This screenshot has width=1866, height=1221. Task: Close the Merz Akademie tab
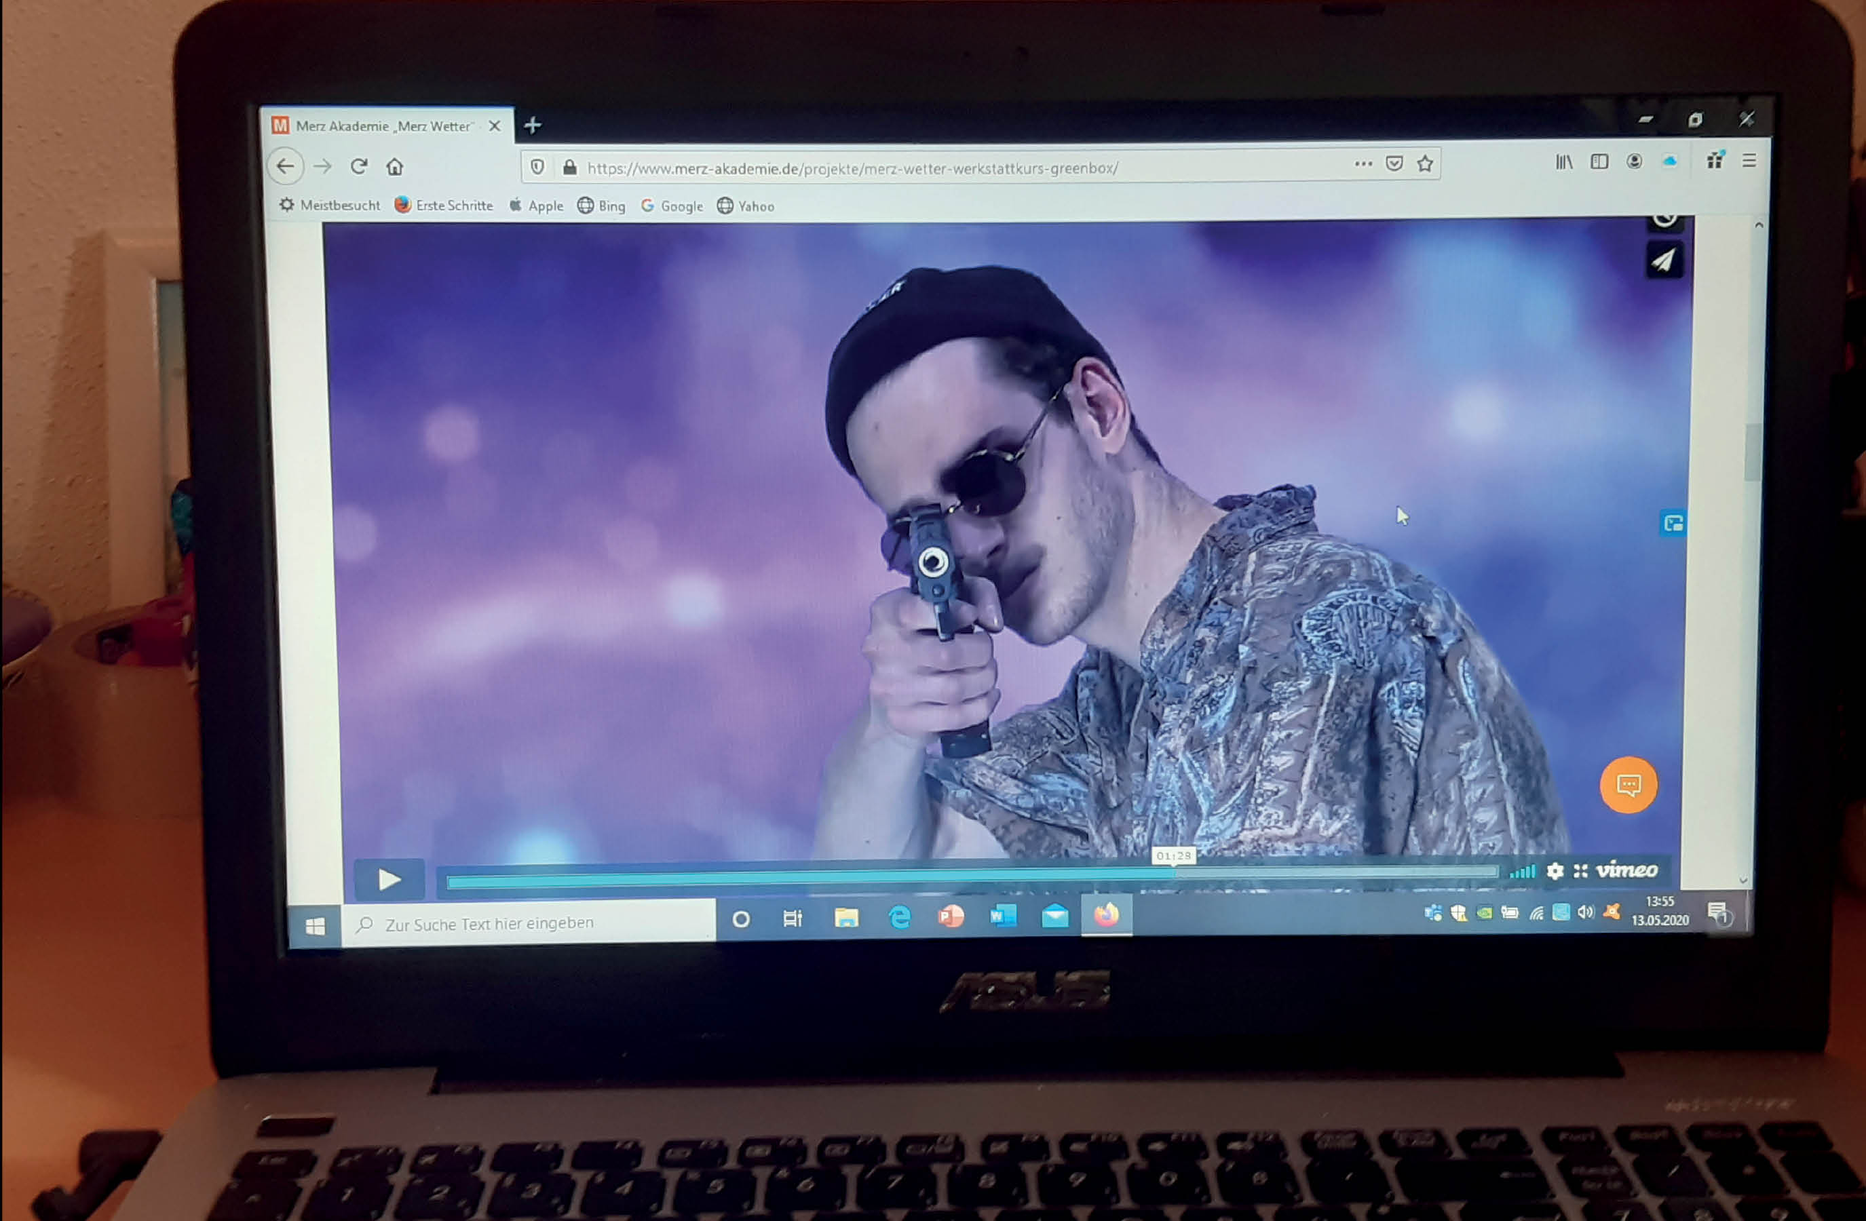pos(495,125)
